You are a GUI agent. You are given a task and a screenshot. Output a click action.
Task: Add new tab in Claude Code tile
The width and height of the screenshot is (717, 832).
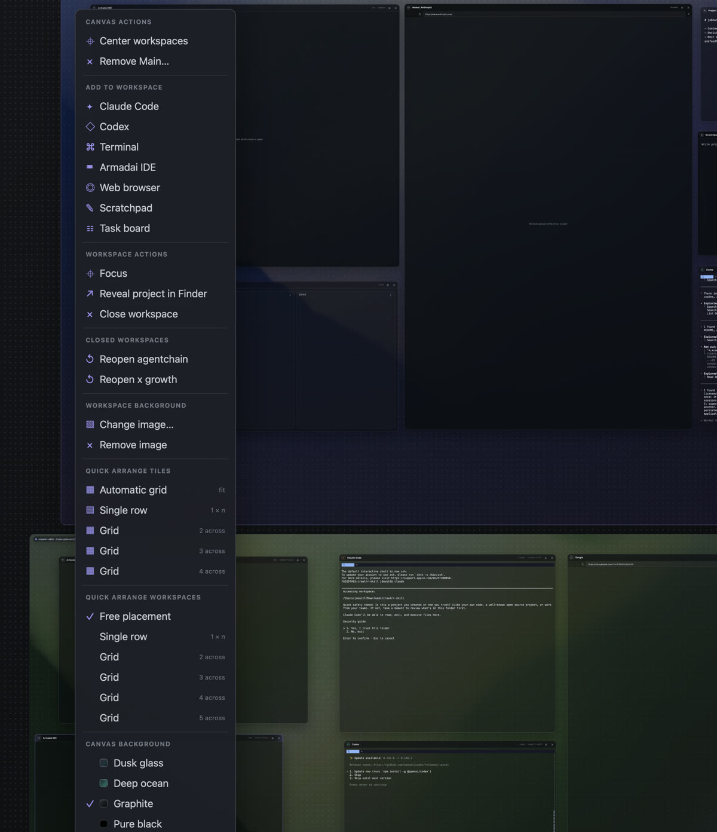click(x=357, y=565)
